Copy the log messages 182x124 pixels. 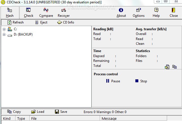[x=14, y=112]
